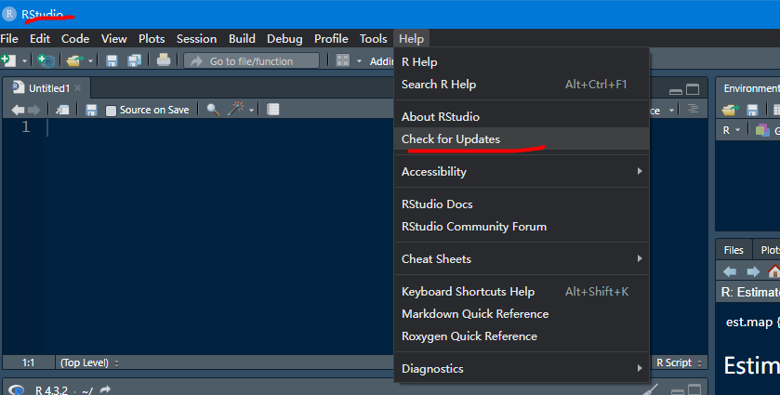Click the Save All documents icon
Screen dimensions: 780x395
pos(134,60)
